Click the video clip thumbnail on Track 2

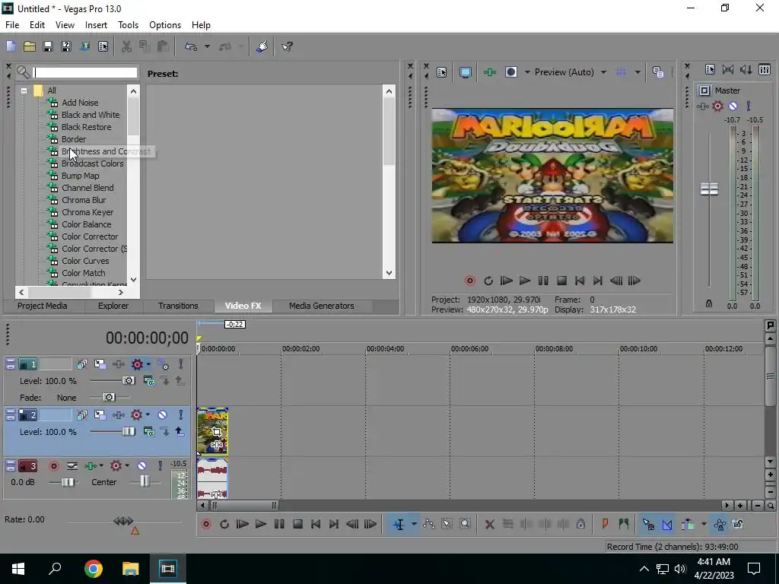pyautogui.click(x=213, y=431)
